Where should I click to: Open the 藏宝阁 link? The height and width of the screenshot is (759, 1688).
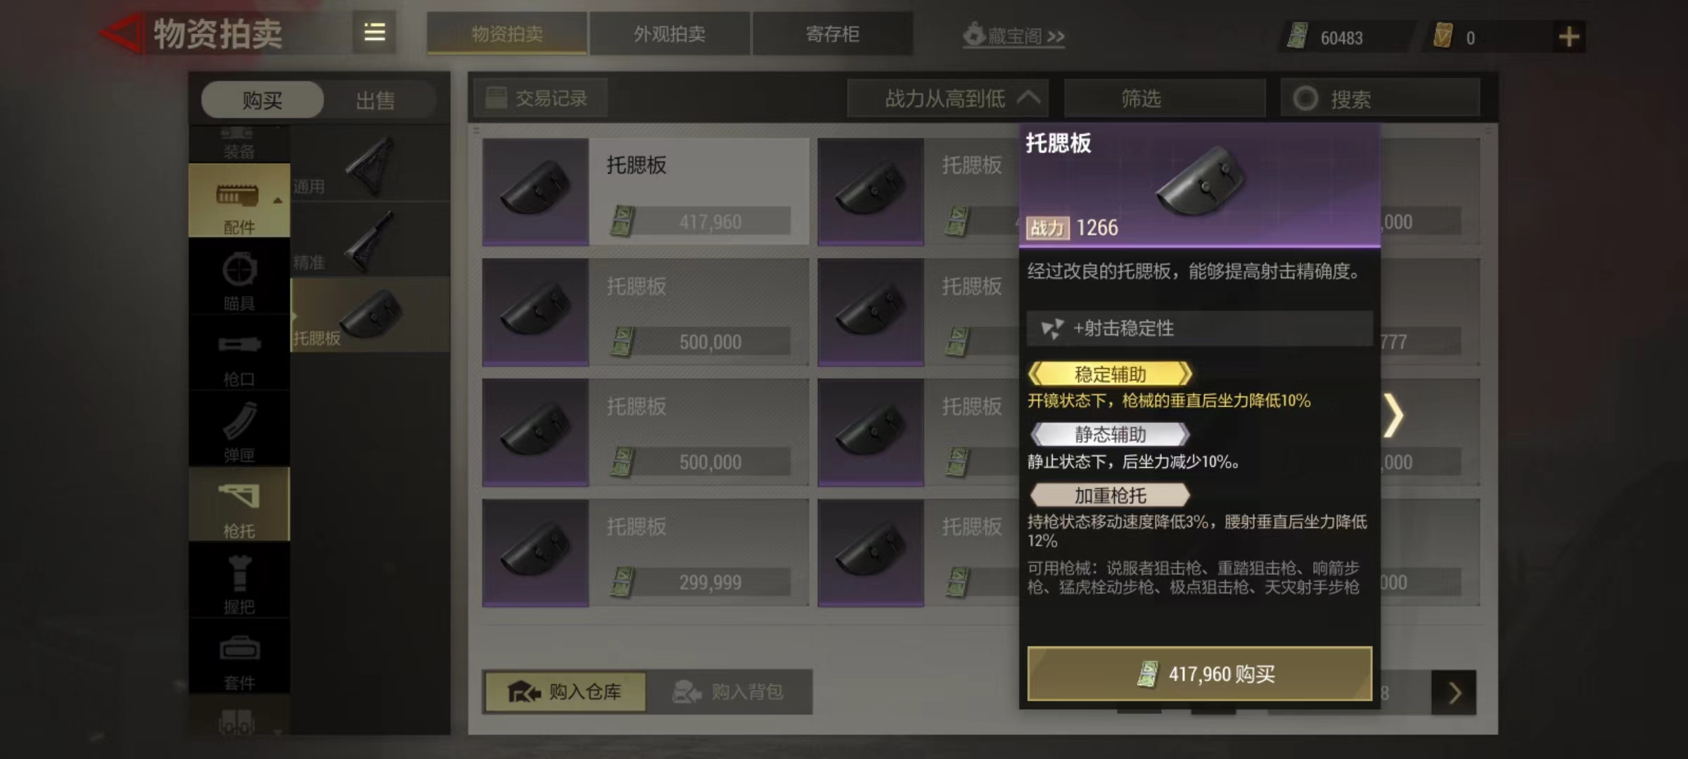click(1014, 35)
